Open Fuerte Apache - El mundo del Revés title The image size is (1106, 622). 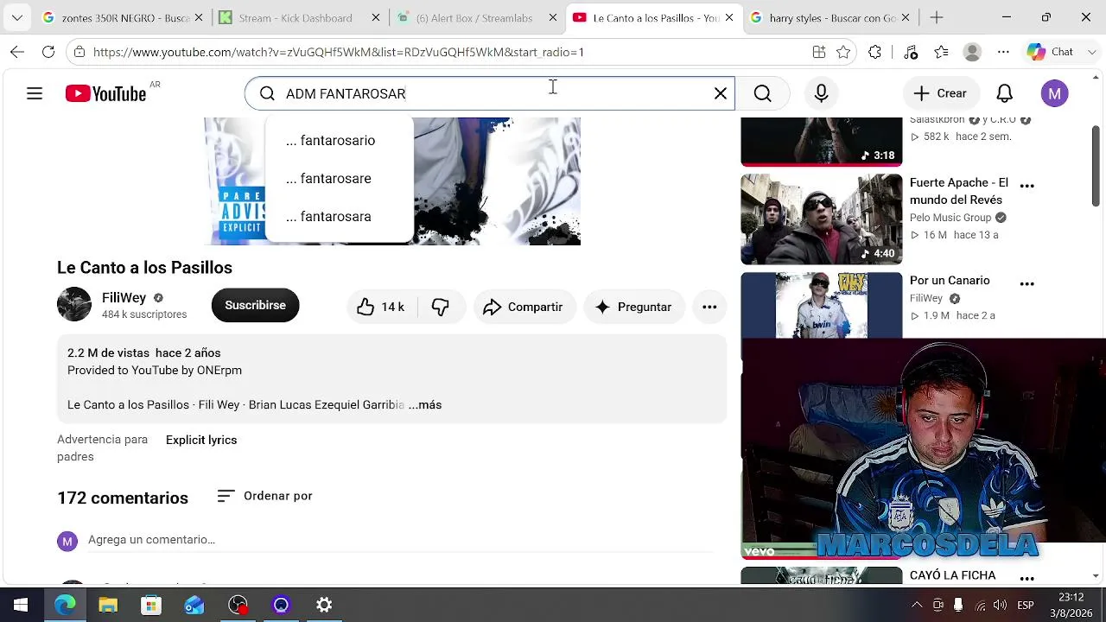pos(959,191)
